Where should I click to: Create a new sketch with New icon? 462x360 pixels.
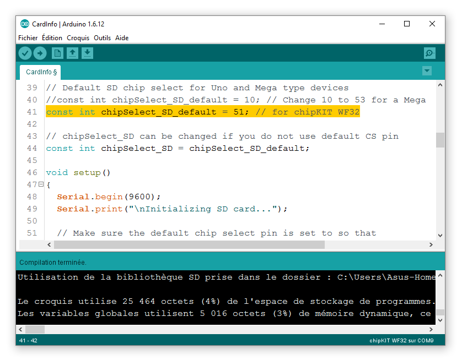[x=57, y=53]
